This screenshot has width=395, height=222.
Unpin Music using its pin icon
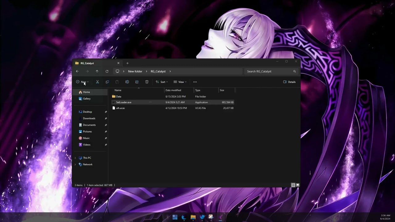pyautogui.click(x=106, y=138)
